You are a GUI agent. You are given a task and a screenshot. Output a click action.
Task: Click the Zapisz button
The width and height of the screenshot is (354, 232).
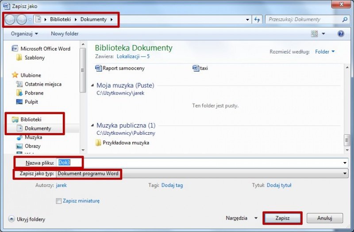tap(282, 218)
